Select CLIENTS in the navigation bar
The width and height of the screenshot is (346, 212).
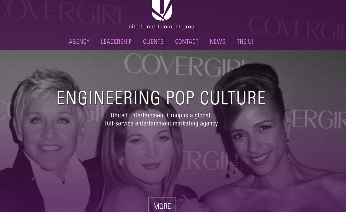(x=153, y=42)
